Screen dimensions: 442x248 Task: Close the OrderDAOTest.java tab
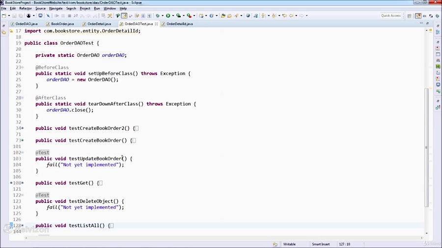point(156,24)
